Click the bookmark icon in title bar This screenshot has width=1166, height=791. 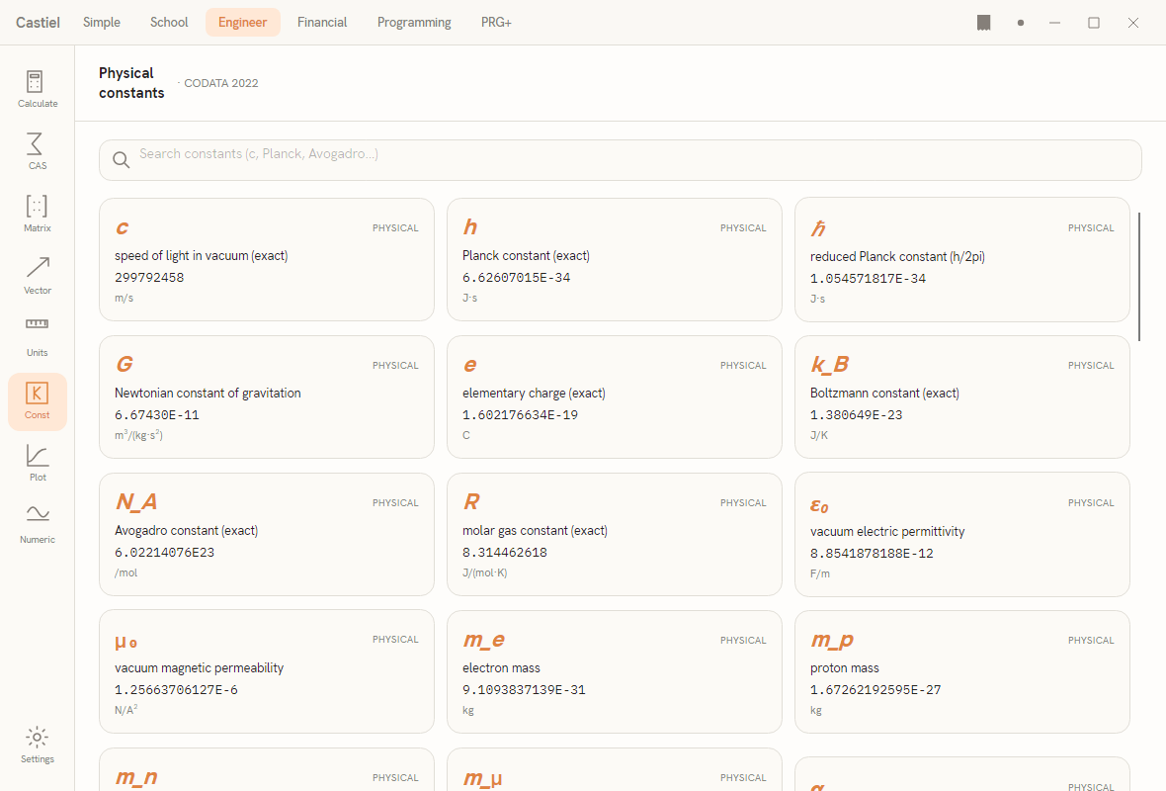click(984, 23)
